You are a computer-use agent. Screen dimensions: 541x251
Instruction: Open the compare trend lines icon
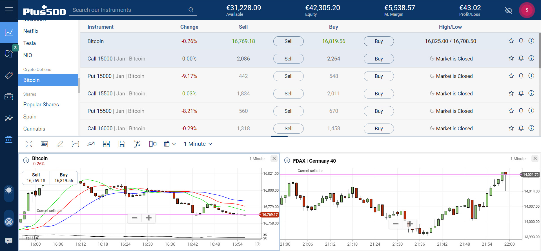tap(91, 144)
